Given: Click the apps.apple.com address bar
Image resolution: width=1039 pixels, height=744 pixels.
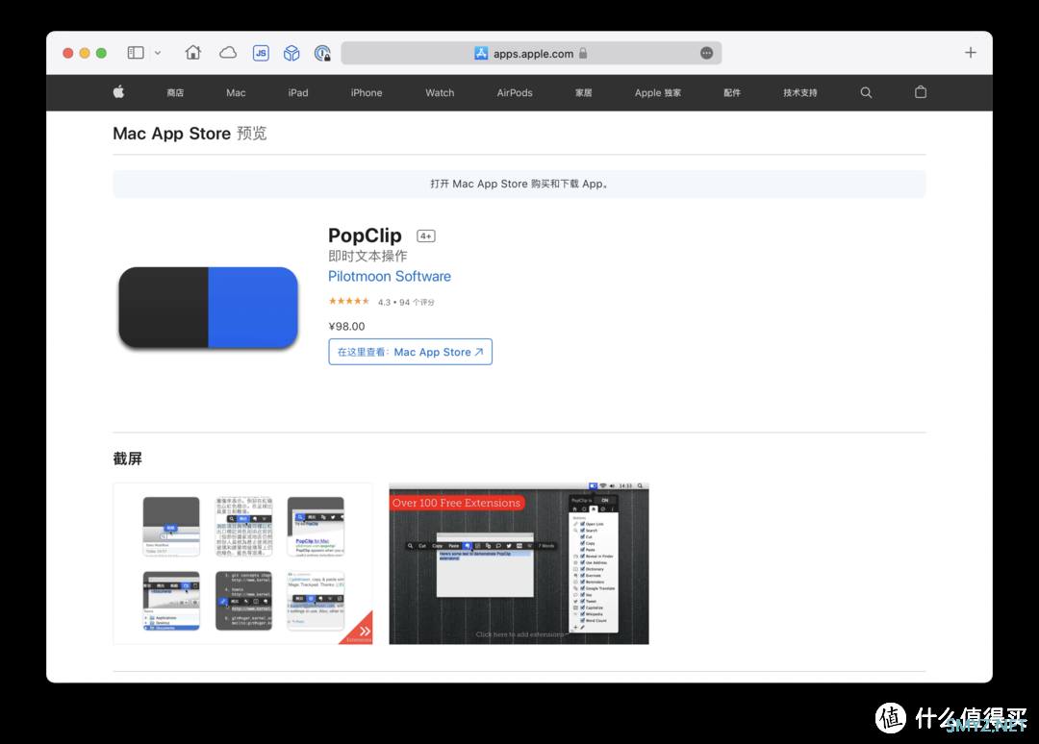Looking at the screenshot, I should [x=531, y=54].
